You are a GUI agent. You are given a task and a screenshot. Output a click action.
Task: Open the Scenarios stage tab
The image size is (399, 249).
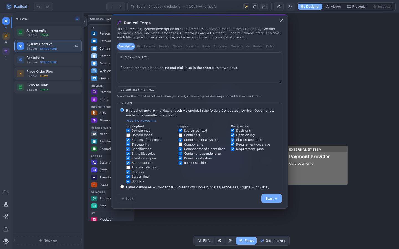192,46
